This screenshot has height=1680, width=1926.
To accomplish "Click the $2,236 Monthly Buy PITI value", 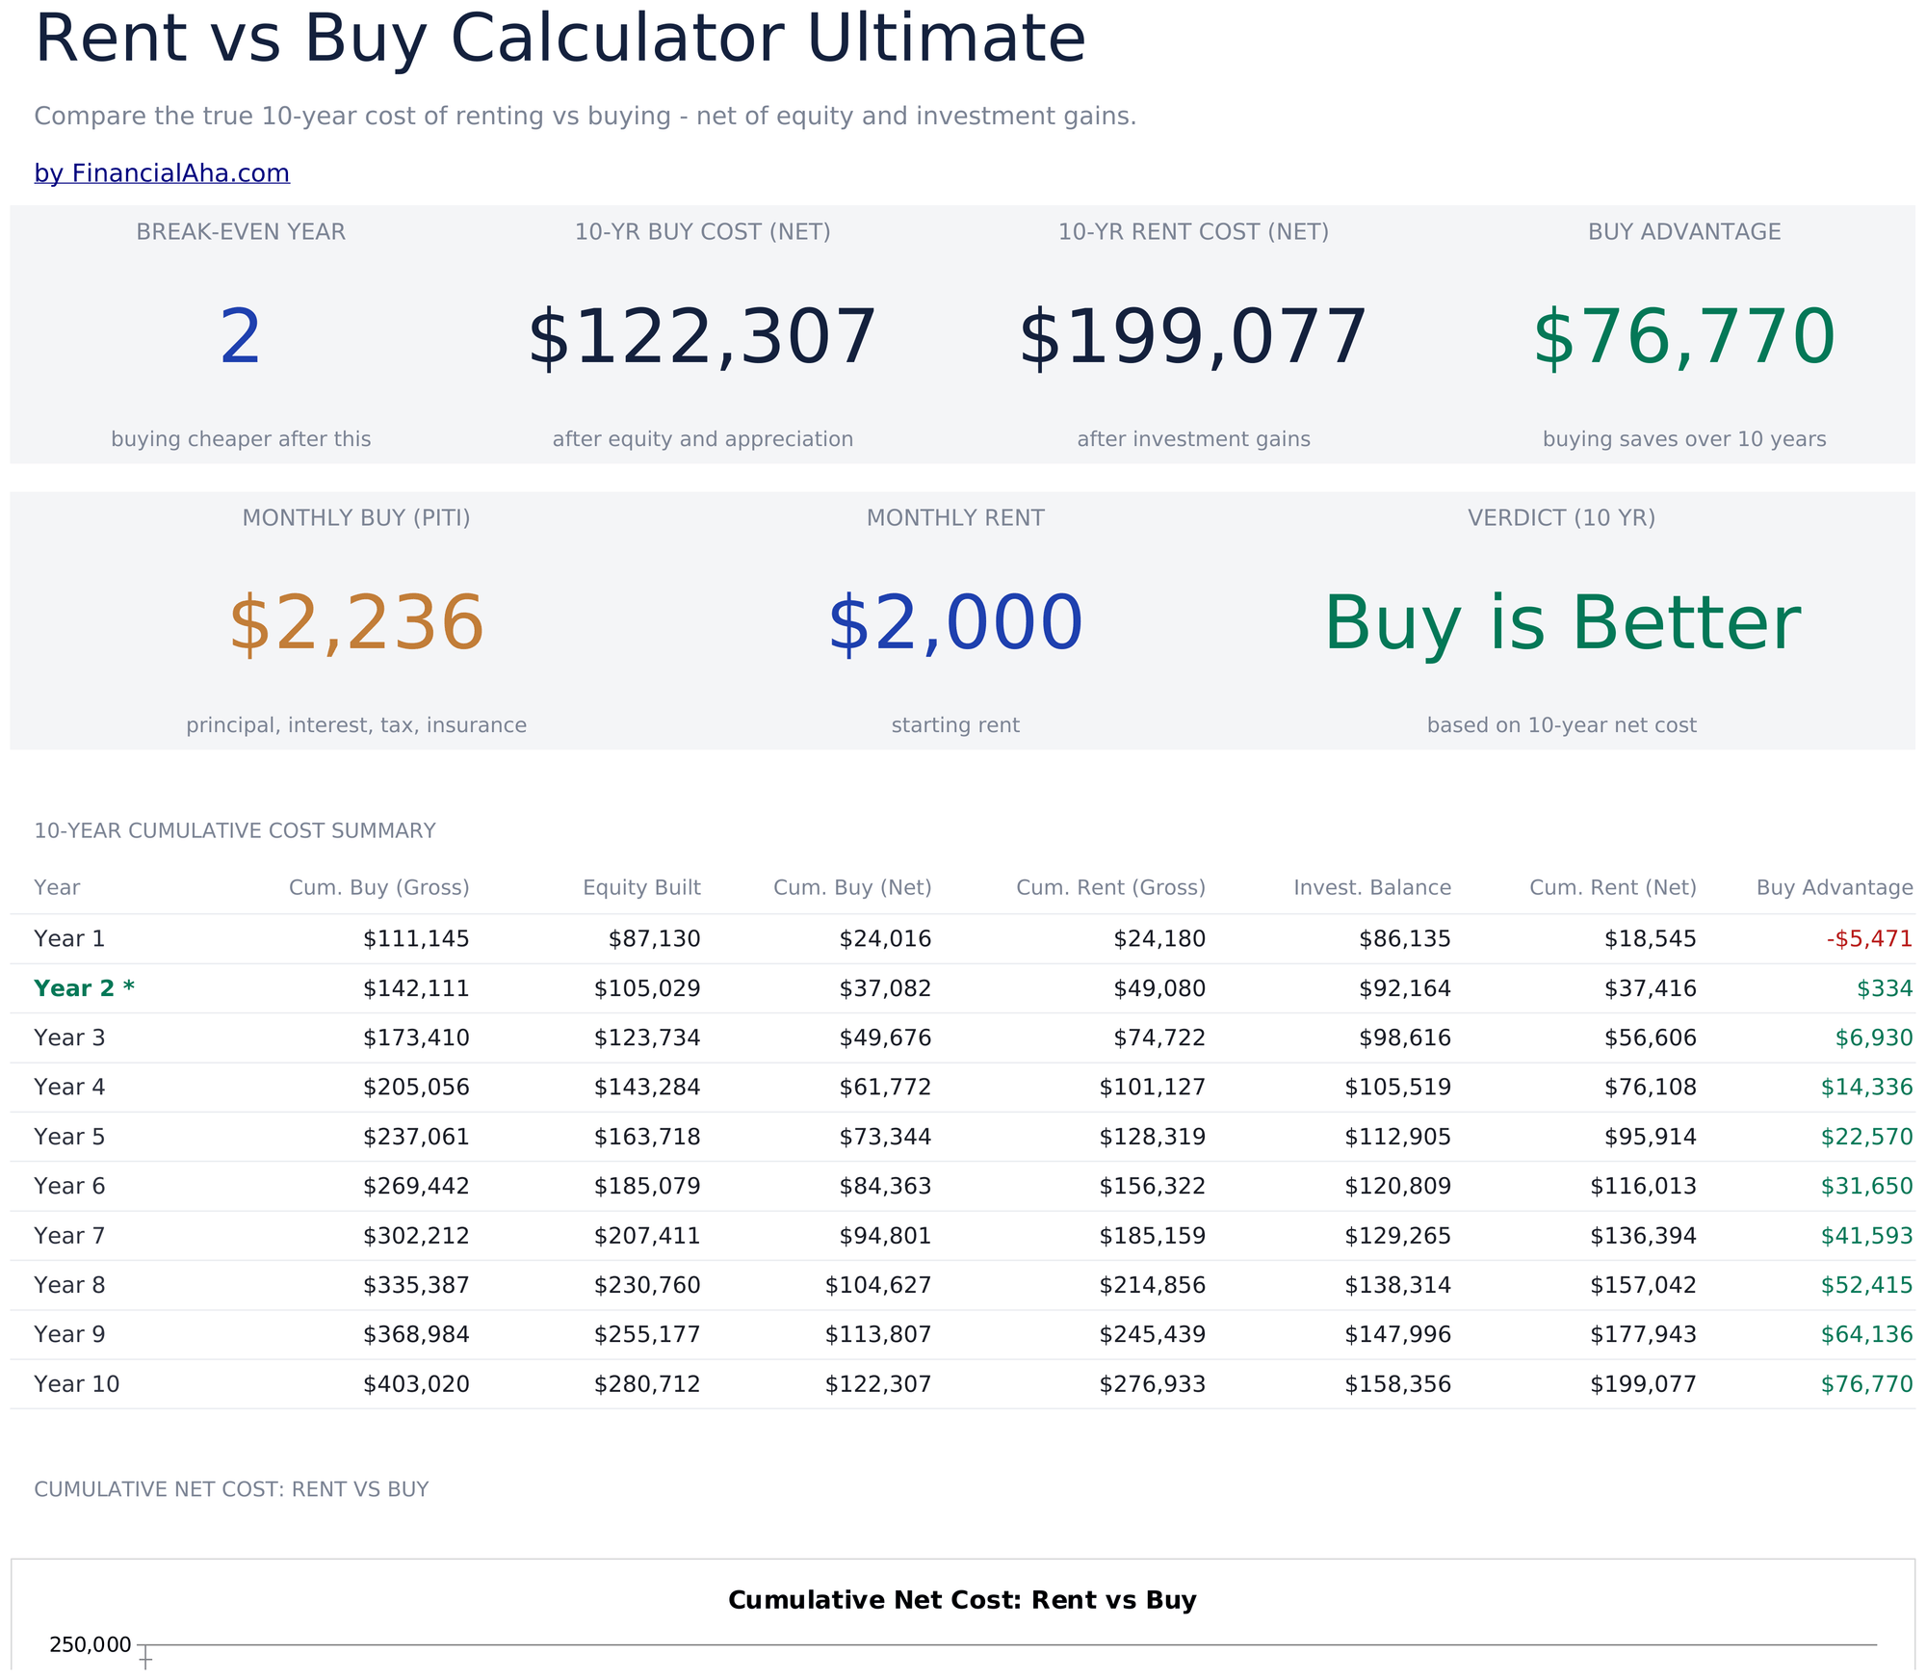I will click(356, 624).
